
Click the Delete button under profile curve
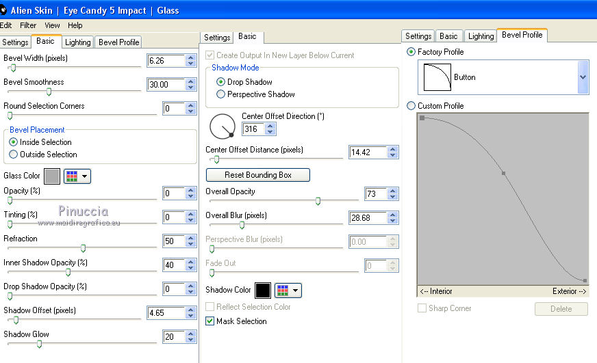pyautogui.click(x=561, y=309)
